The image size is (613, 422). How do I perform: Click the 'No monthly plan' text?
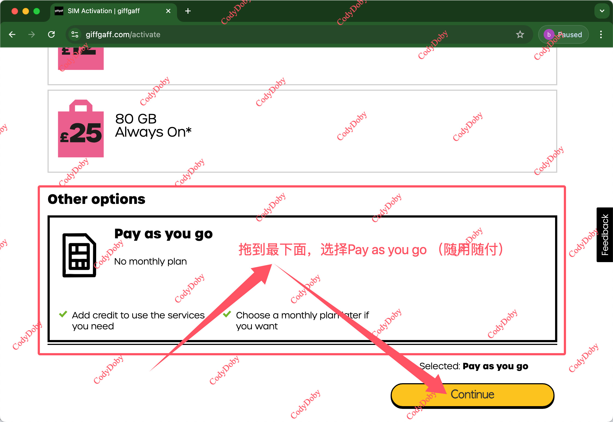click(x=151, y=262)
